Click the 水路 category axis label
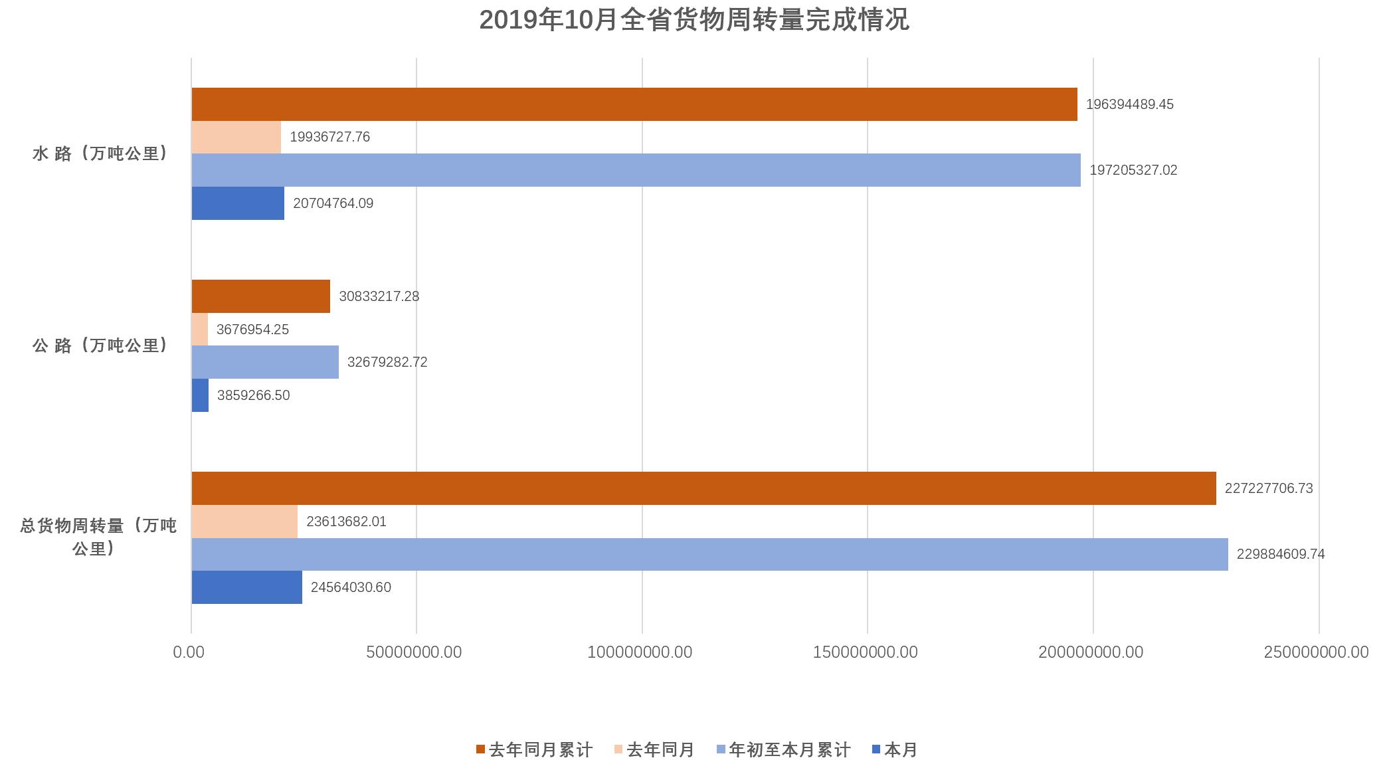 coord(100,153)
